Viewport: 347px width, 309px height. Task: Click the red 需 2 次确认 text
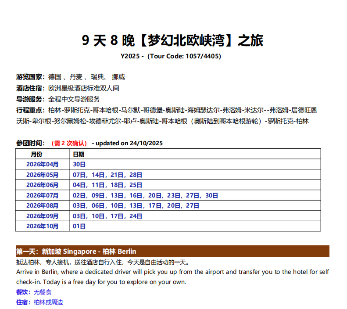coord(69,143)
